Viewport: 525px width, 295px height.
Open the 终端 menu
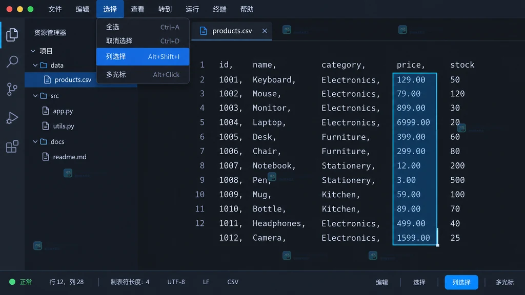219,9
